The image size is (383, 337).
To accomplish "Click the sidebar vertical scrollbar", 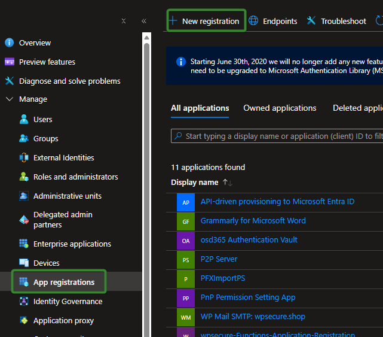I will [146, 180].
